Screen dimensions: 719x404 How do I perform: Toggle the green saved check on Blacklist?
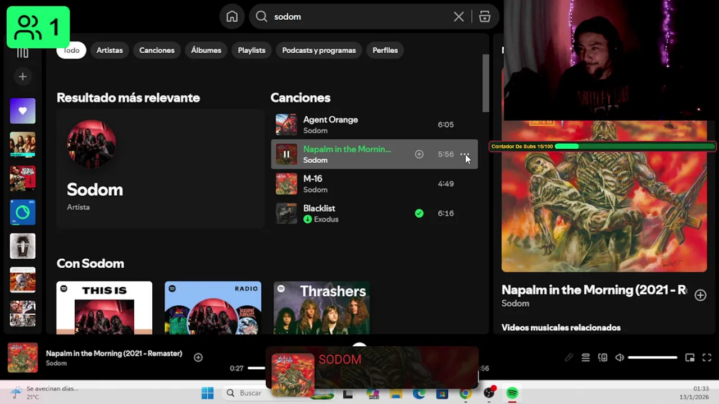click(x=419, y=213)
